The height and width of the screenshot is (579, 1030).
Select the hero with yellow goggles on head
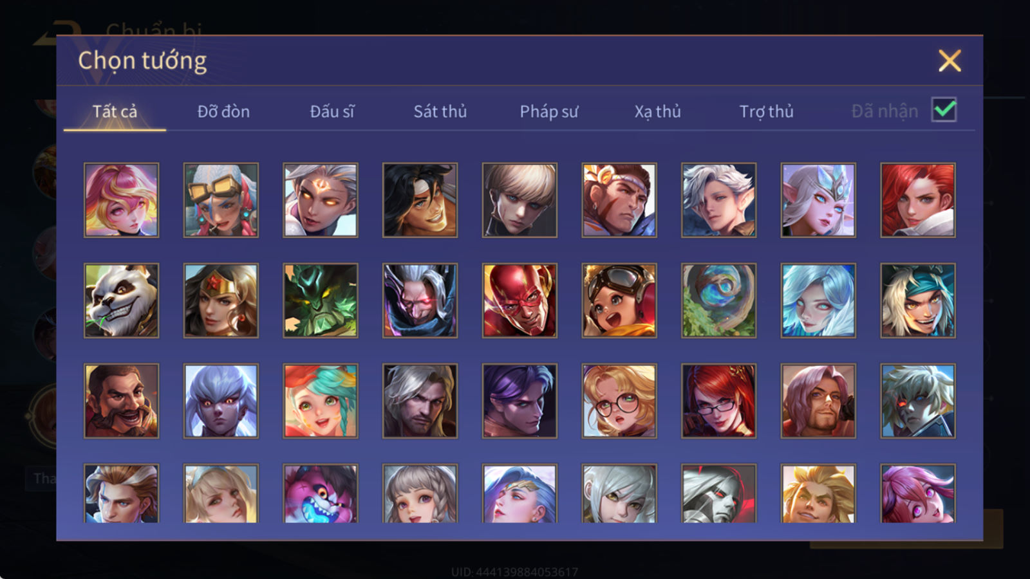coord(221,200)
